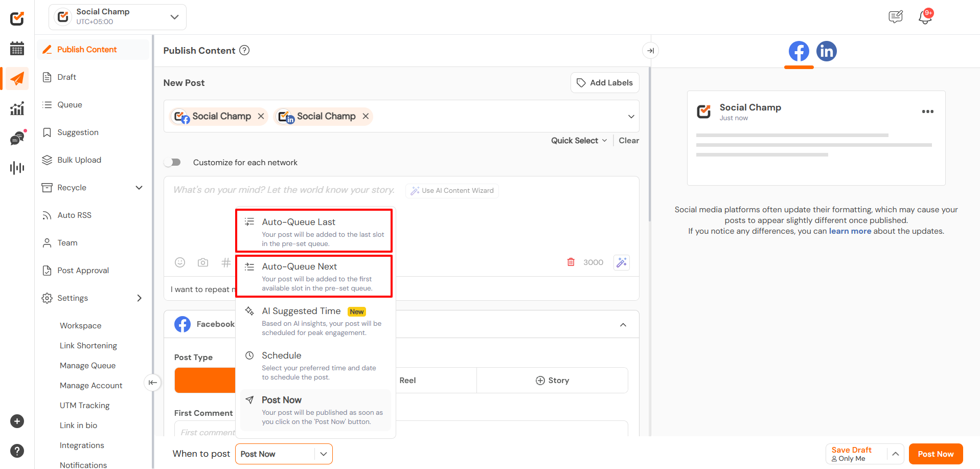Image resolution: width=980 pixels, height=469 pixels.
Task: Collapse the preview panel arrow icon
Action: coord(650,51)
